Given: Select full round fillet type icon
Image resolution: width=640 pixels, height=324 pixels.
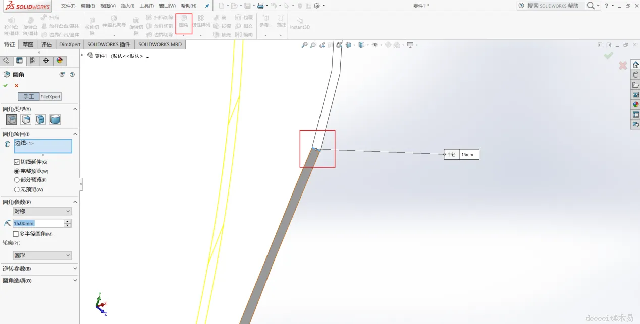Looking at the screenshot, I should tap(55, 119).
